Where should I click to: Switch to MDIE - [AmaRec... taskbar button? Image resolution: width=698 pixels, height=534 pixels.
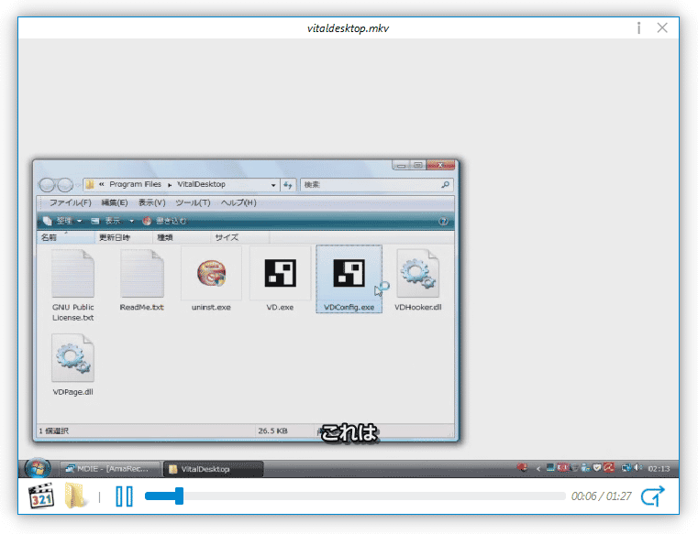tap(109, 469)
